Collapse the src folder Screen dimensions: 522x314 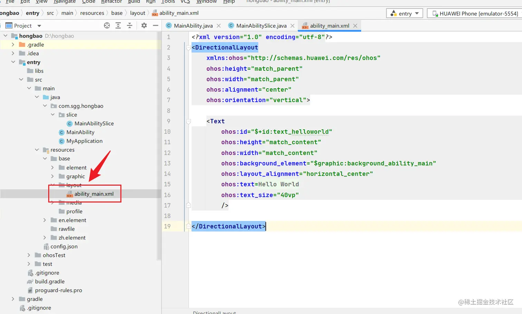pos(21,79)
